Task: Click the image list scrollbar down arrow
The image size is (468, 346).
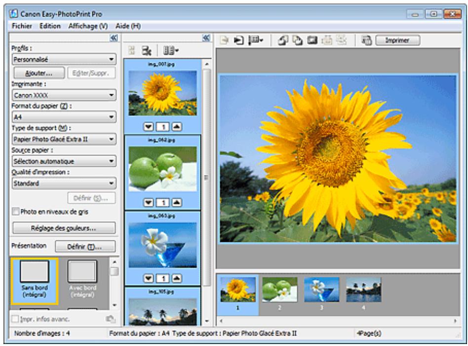Action: [x=207, y=321]
